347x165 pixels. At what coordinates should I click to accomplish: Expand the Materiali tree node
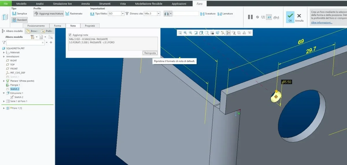click(x=4, y=52)
